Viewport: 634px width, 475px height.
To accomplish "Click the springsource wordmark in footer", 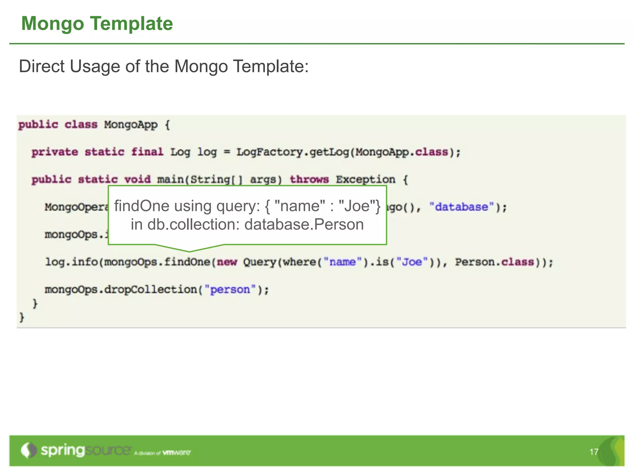I will tap(86, 450).
